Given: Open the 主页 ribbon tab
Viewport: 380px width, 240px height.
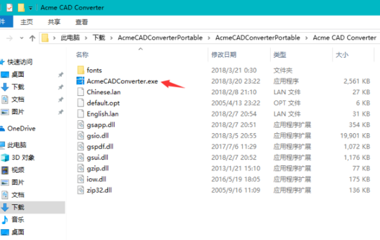Looking at the screenshot, I should pos(27,22).
